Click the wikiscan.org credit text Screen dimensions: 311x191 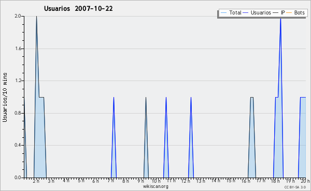coord(155,186)
